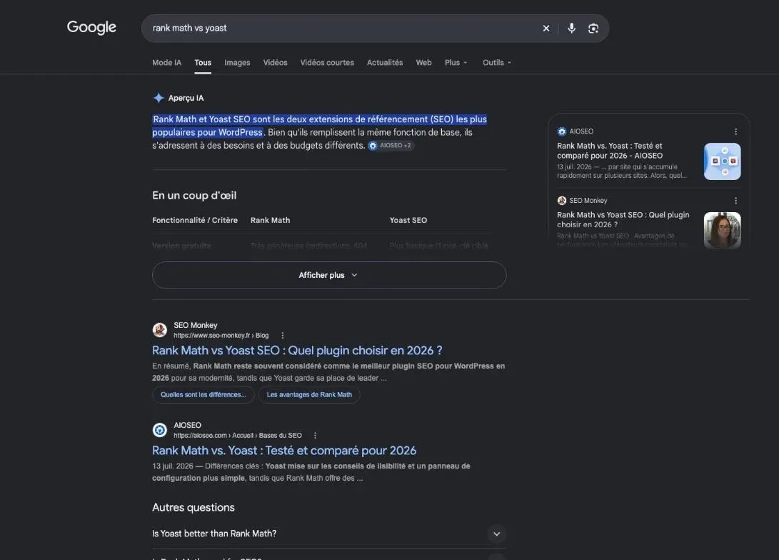Screen dimensions: 779x560
Task: Expand the AI overview with Afficher plus
Action: tap(329, 275)
